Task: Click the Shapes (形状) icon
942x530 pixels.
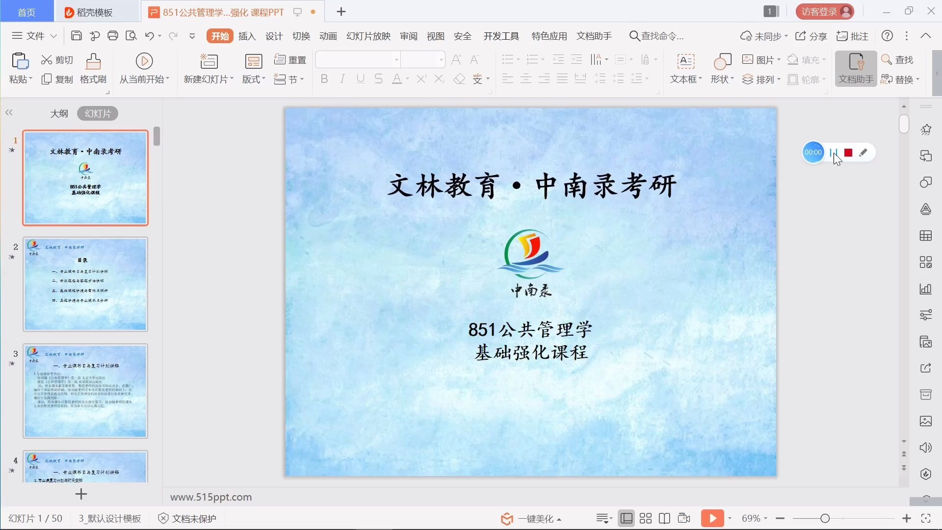Action: click(x=722, y=62)
